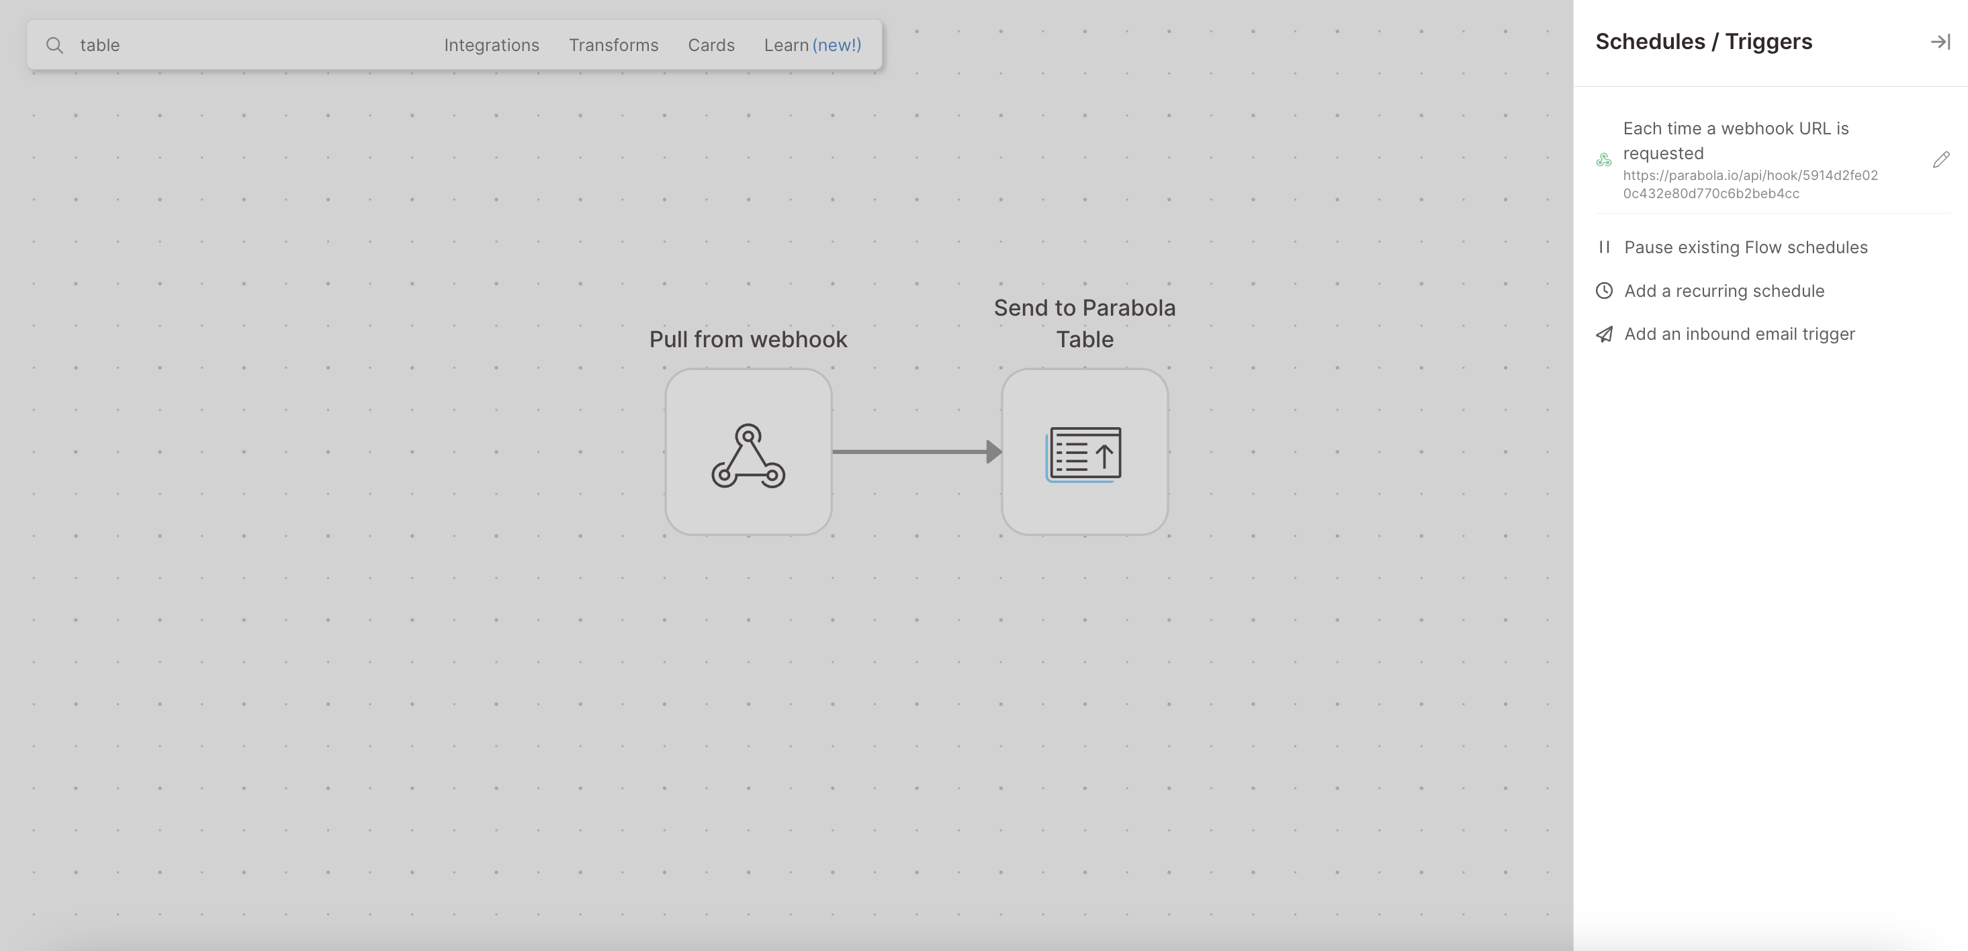Image resolution: width=1968 pixels, height=951 pixels.
Task: Click "Each time a webhook URL is requested"
Action: 1736,140
